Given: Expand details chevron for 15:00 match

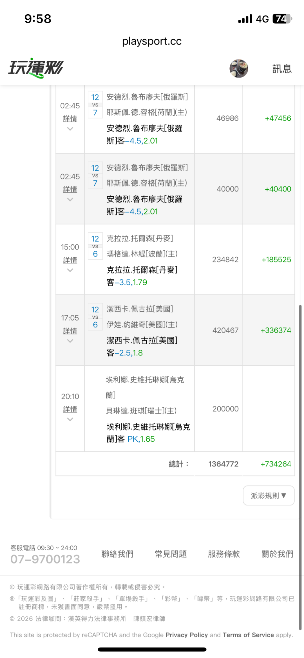Looking at the screenshot, I should pos(70,270).
